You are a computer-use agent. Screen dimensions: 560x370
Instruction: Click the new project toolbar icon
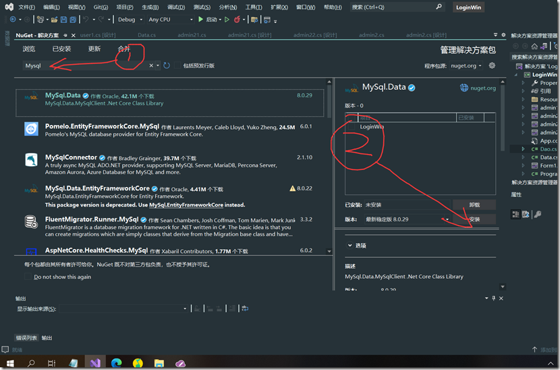point(40,20)
